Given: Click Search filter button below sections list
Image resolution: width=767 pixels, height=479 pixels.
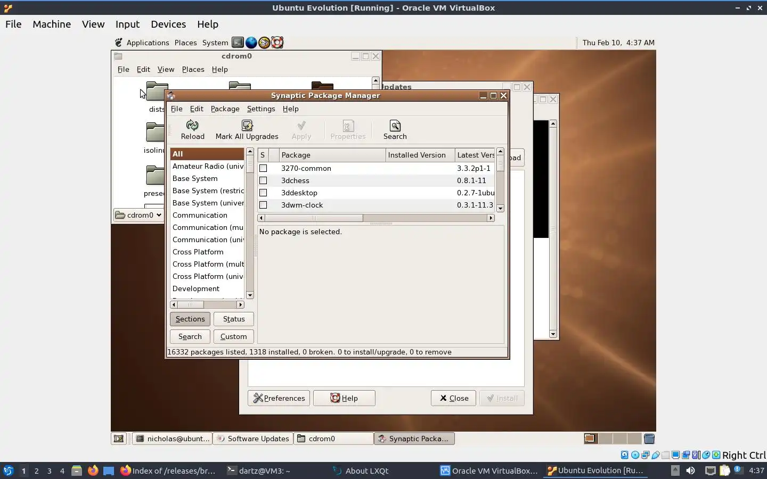Looking at the screenshot, I should 190,336.
